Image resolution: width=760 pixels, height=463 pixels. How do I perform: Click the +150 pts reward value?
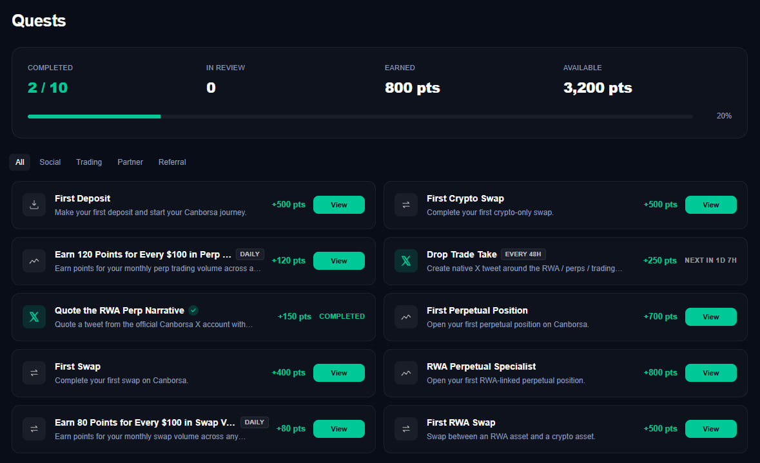[294, 317]
